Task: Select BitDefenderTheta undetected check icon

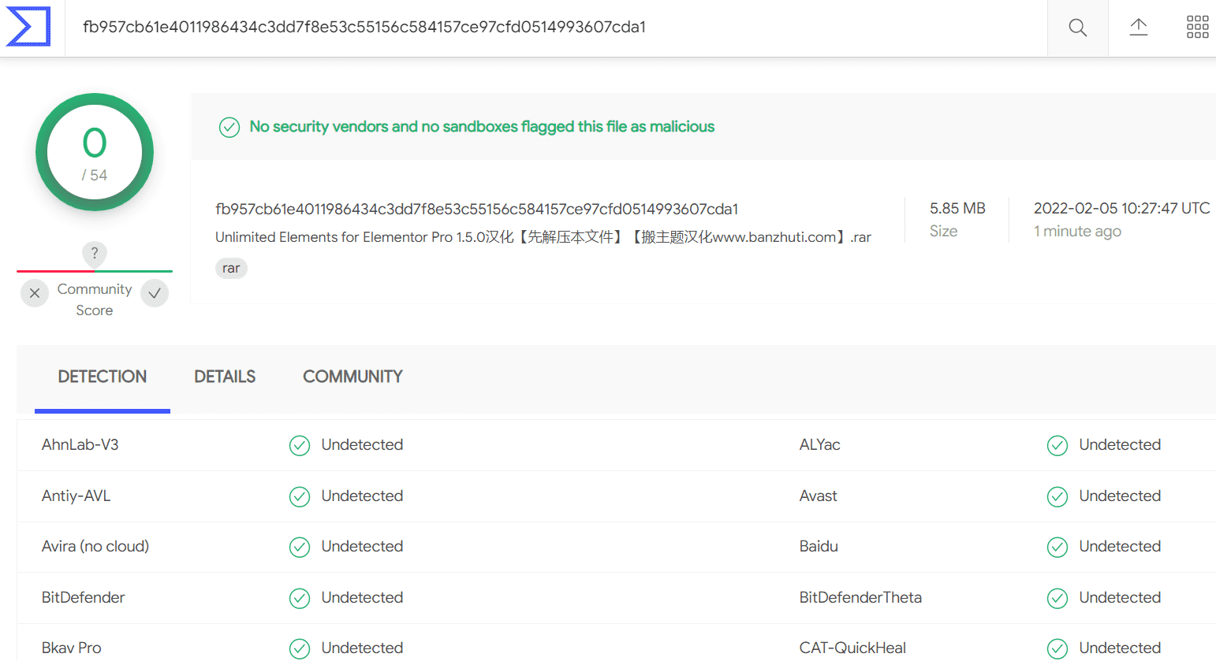Action: tap(1057, 598)
